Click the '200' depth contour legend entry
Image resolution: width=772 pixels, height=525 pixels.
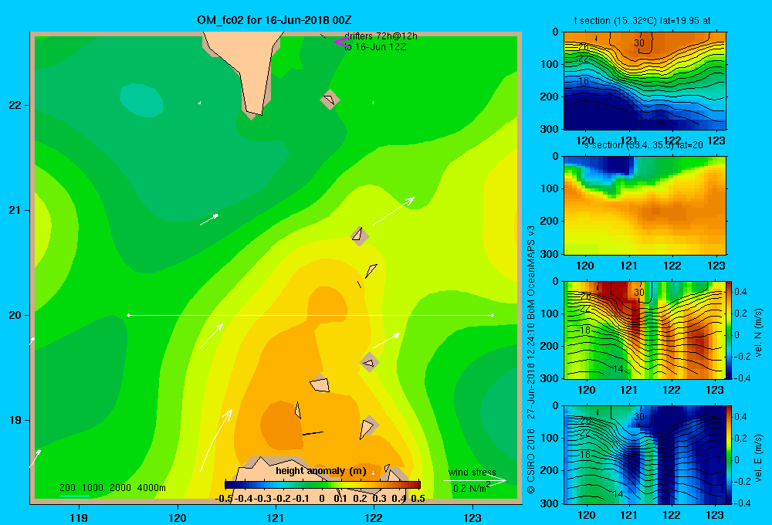point(67,488)
